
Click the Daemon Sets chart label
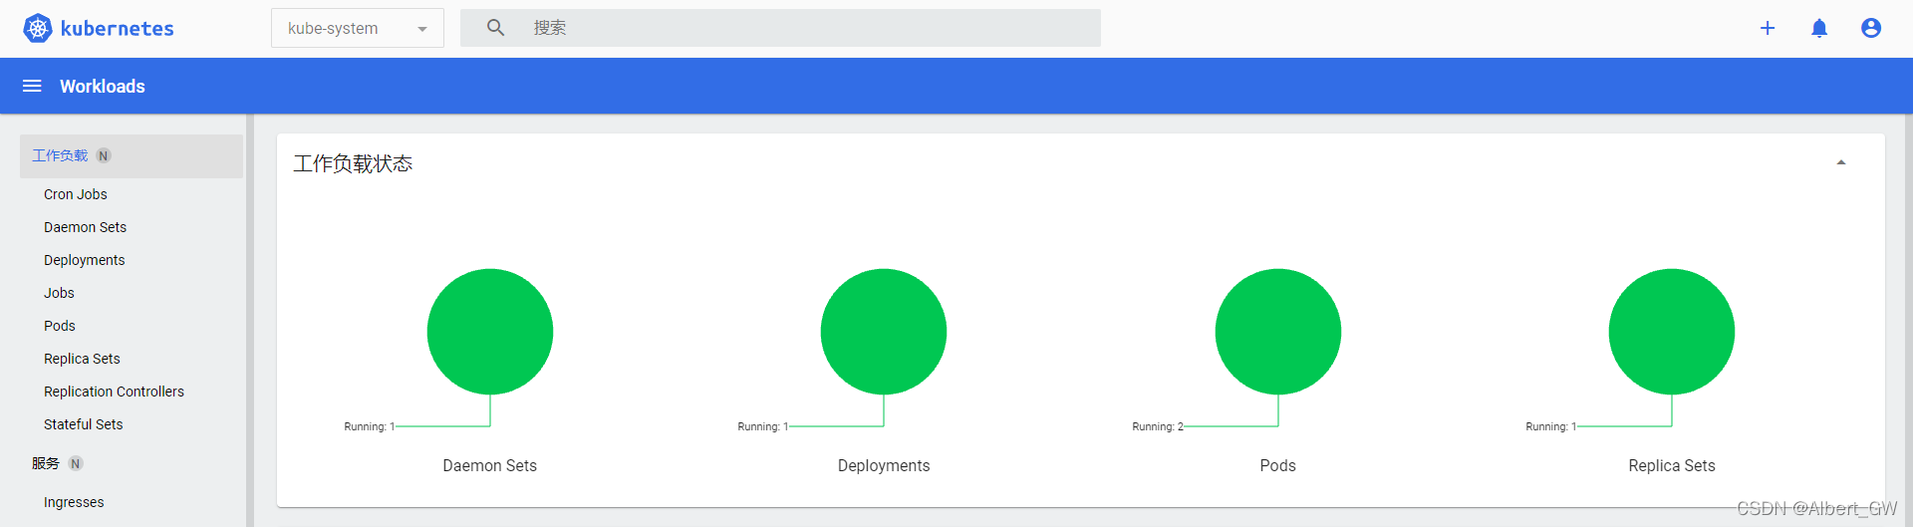click(490, 465)
